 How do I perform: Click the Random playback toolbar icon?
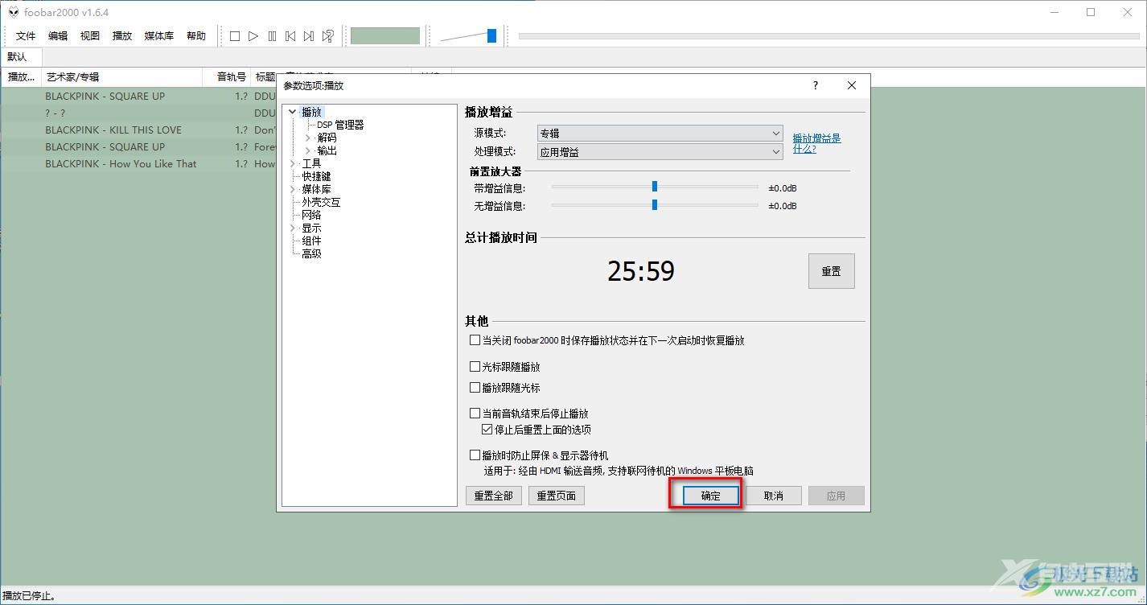pos(327,36)
